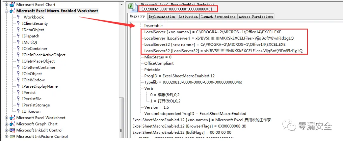This screenshot has width=343, height=141.
Task: Click the left tree scrollbar up arrow
Action: coord(121,4)
